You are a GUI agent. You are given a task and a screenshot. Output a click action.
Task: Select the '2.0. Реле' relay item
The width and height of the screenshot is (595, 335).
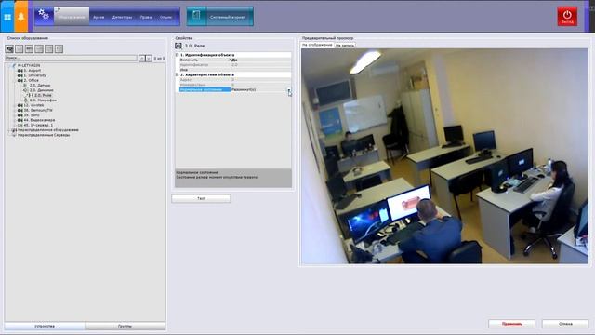[43, 95]
